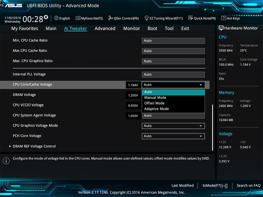The height and width of the screenshot is (197, 263).
Task: Choose Offset Mode option
Action: pyautogui.click(x=155, y=103)
